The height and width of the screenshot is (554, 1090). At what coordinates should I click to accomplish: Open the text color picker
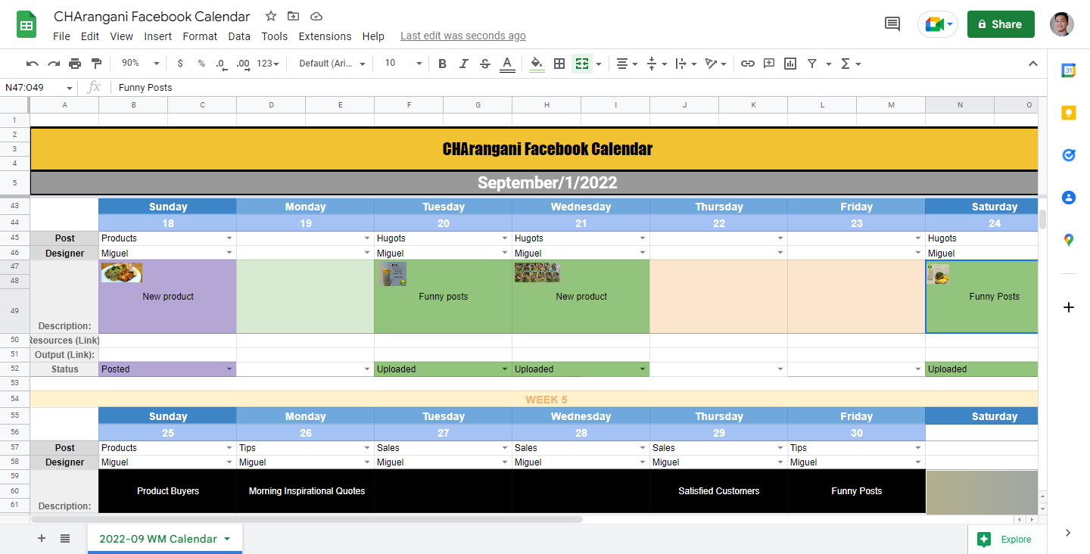507,64
